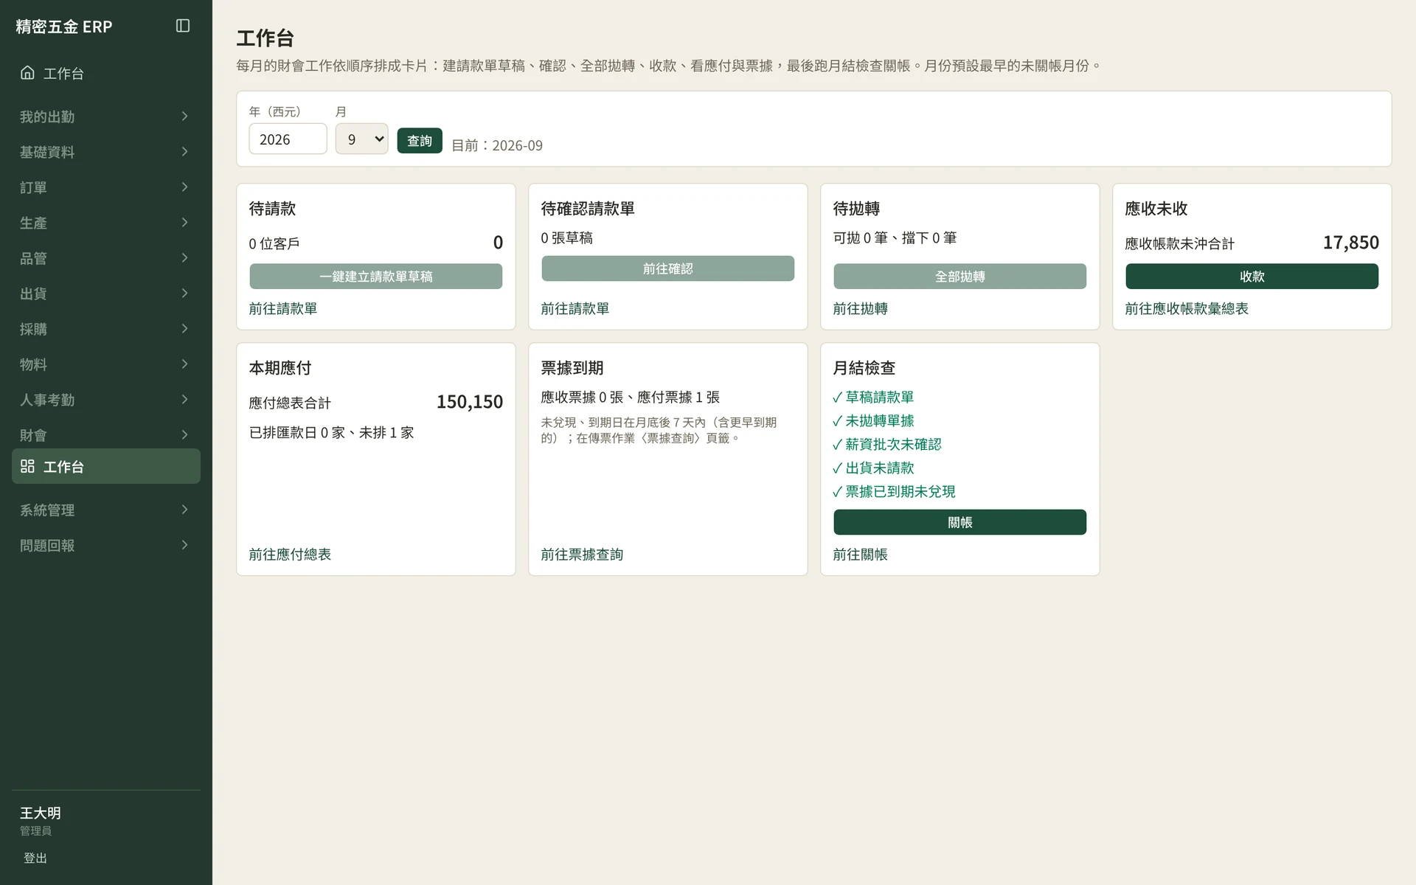The image size is (1416, 885).
Task: Expand the 系統管理 menu chevron
Action: pos(184,510)
